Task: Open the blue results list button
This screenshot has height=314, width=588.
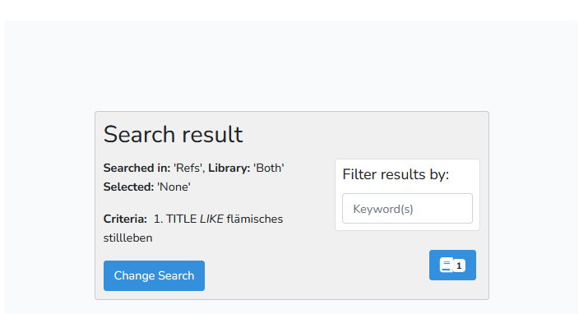Action: point(452,265)
